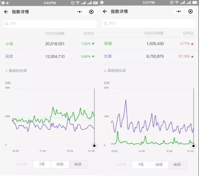The width and height of the screenshot is (199, 176).
Task: Switch to 30日 range in right panel
Action: pyautogui.click(x=159, y=165)
